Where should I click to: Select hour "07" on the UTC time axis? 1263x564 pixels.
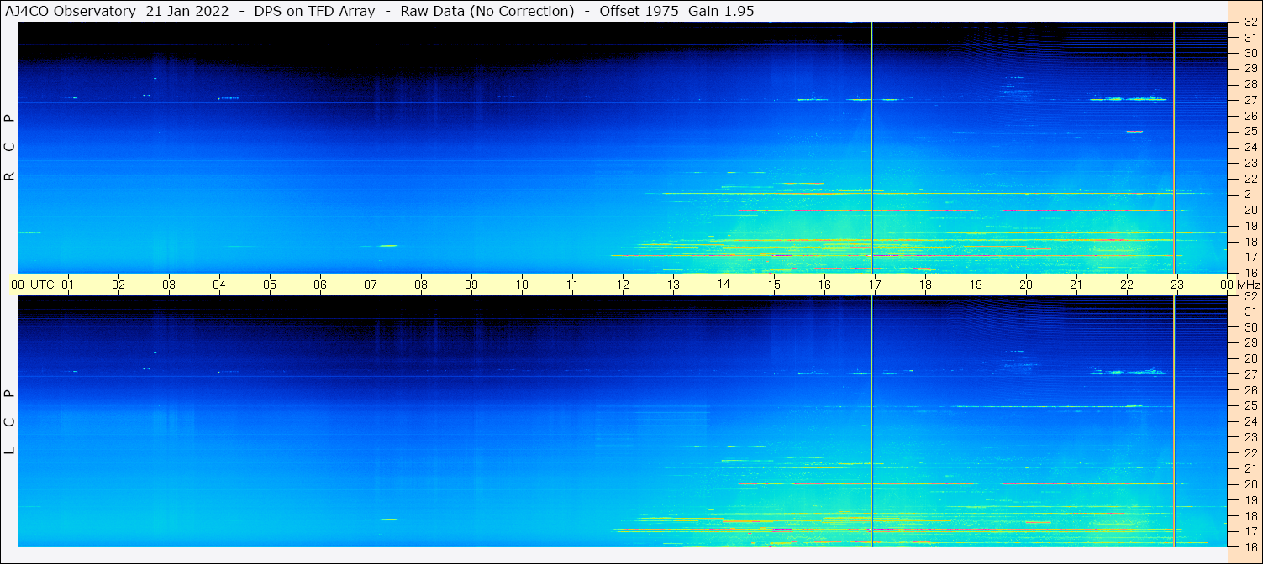pyautogui.click(x=371, y=285)
